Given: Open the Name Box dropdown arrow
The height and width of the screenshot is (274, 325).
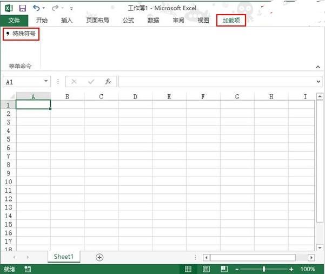Looking at the screenshot, I should (x=46, y=81).
